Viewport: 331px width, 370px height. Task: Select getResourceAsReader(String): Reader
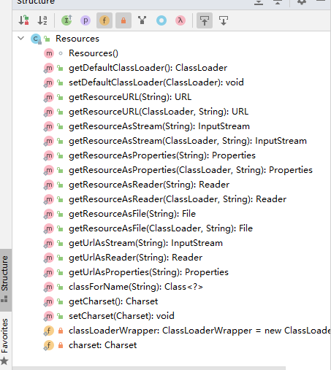(149, 185)
